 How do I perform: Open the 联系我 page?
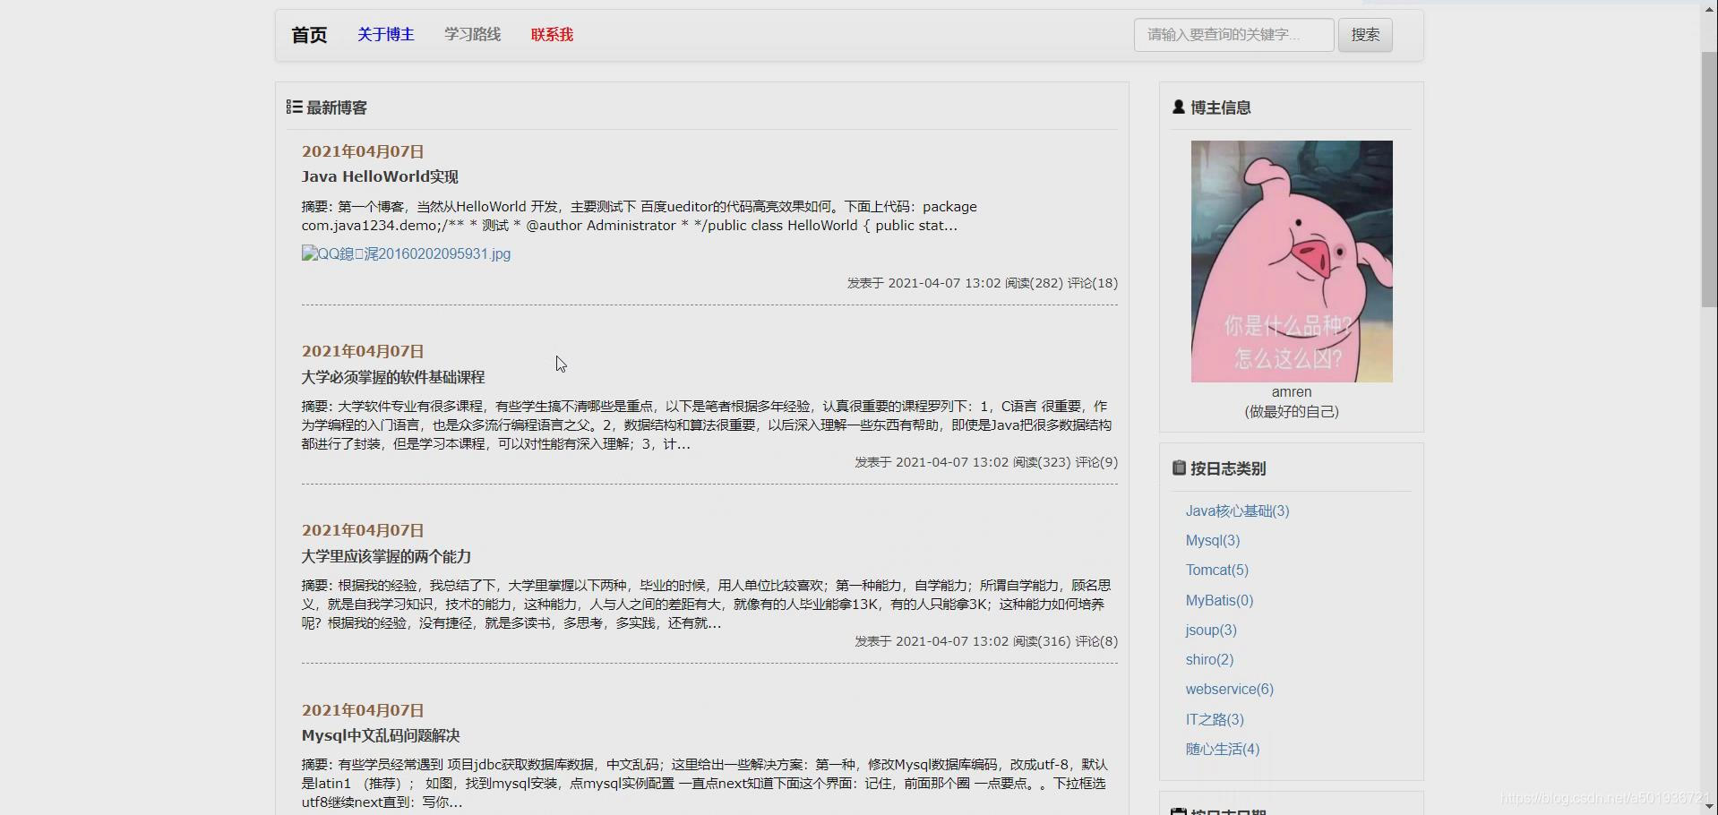551,34
